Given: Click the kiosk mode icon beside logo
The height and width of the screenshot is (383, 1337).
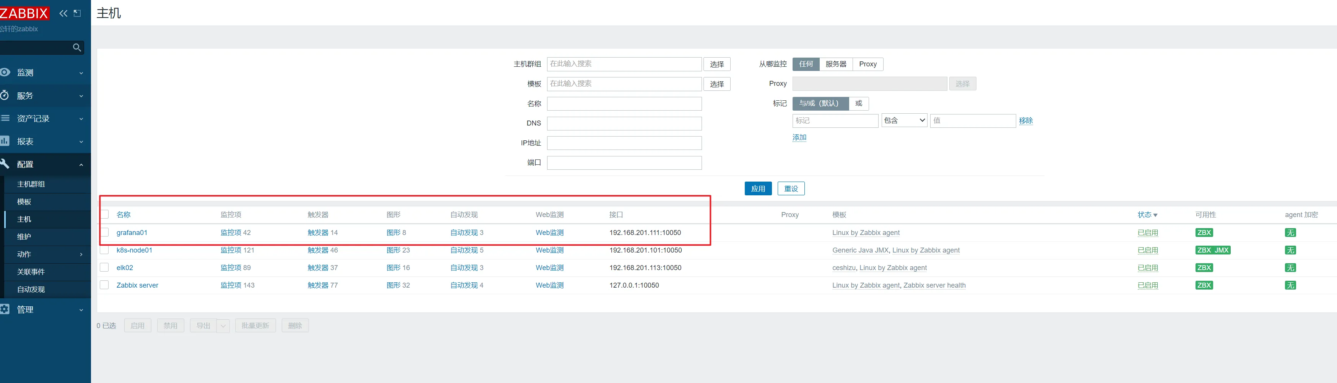Looking at the screenshot, I should [x=77, y=13].
